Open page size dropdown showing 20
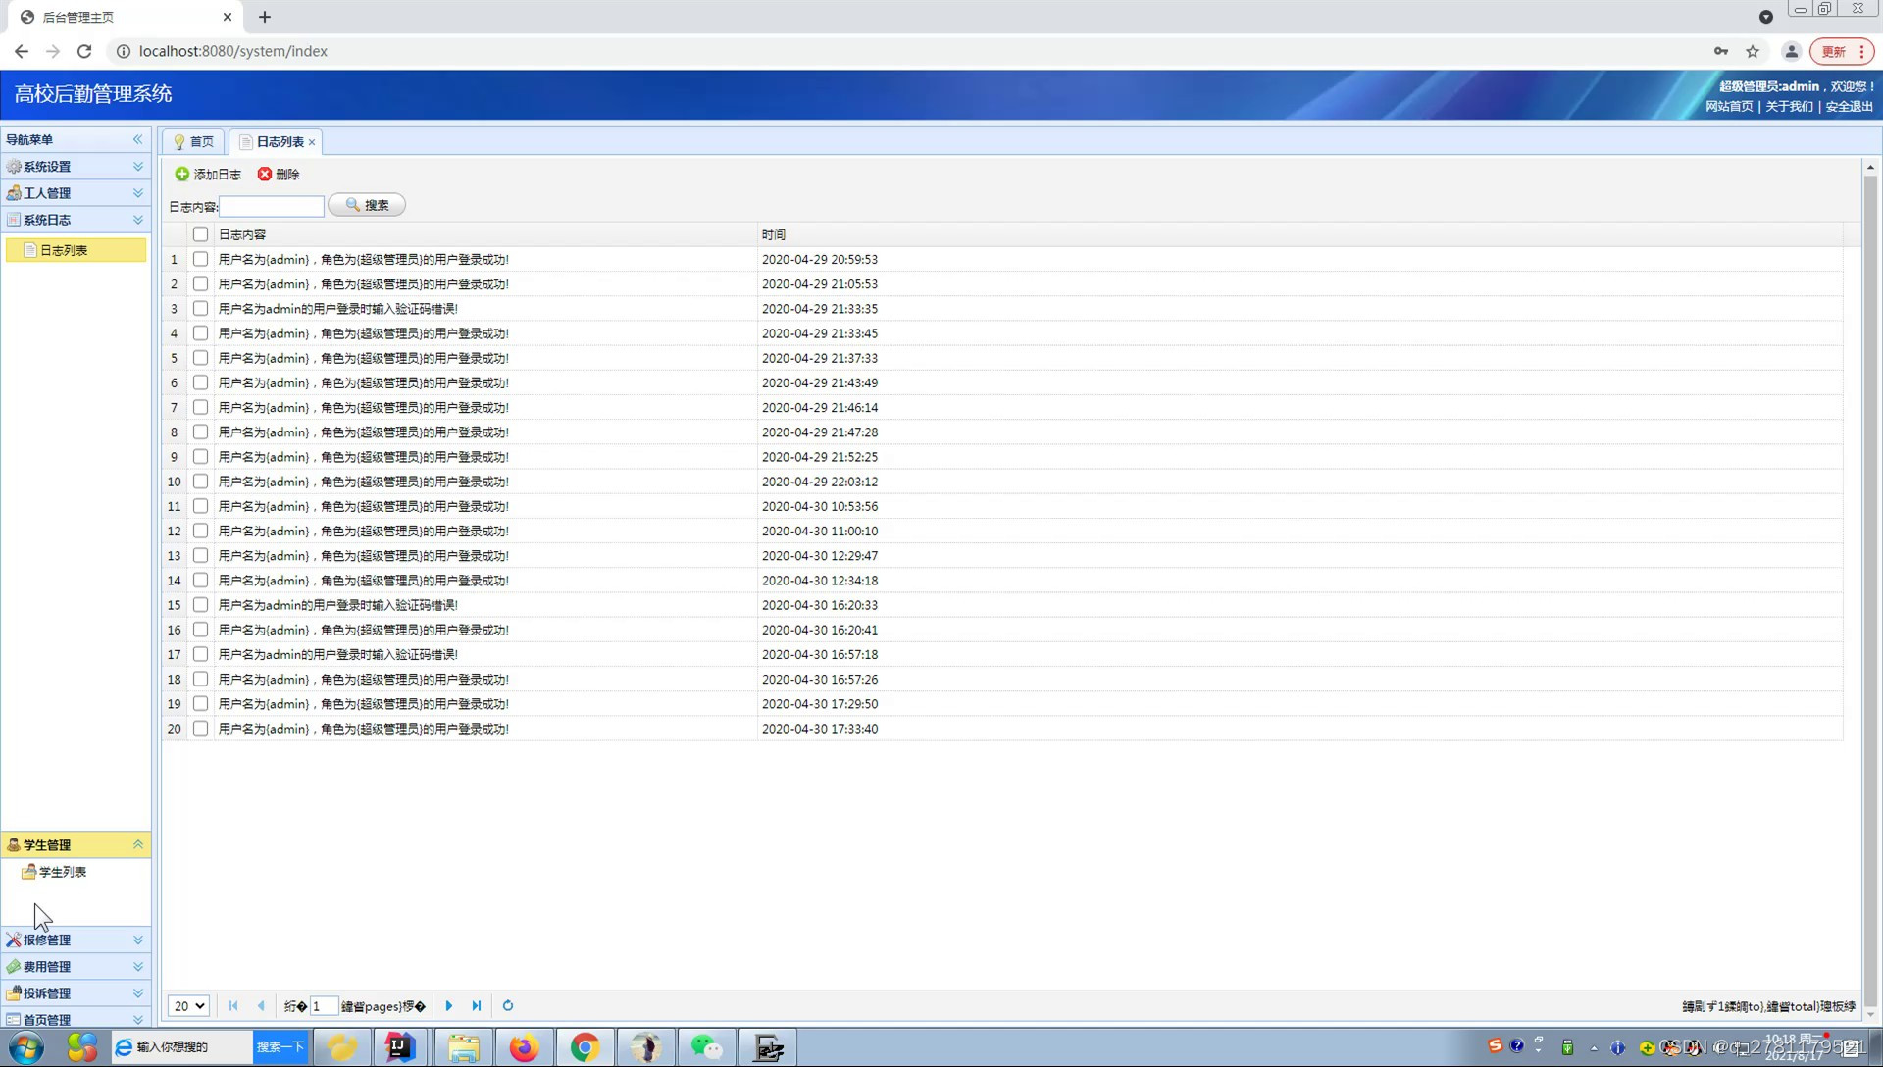 pos(188,1005)
